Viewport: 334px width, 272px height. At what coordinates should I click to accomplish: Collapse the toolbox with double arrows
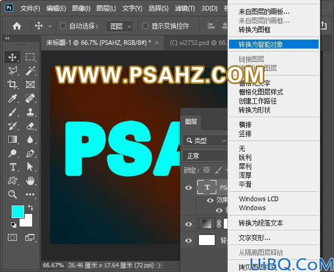[x=7, y=39]
